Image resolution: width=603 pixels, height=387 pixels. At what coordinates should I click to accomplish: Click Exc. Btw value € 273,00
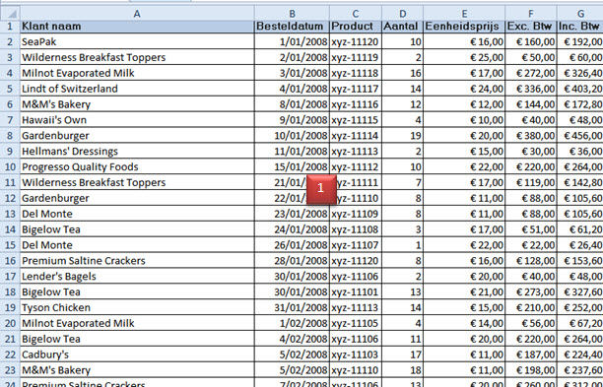(x=531, y=292)
